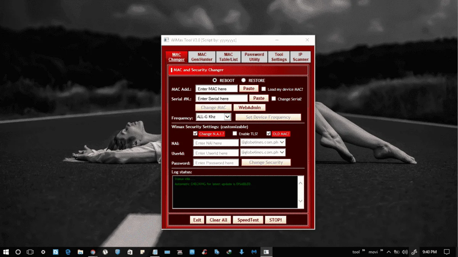Screen dimensions: 458x257
Task: Click the 9:40 PM taskbar clock
Action: pyautogui.click(x=429, y=252)
